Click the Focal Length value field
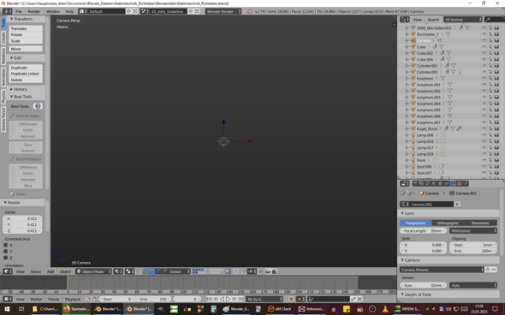The width and height of the screenshot is (505, 315). [423, 230]
